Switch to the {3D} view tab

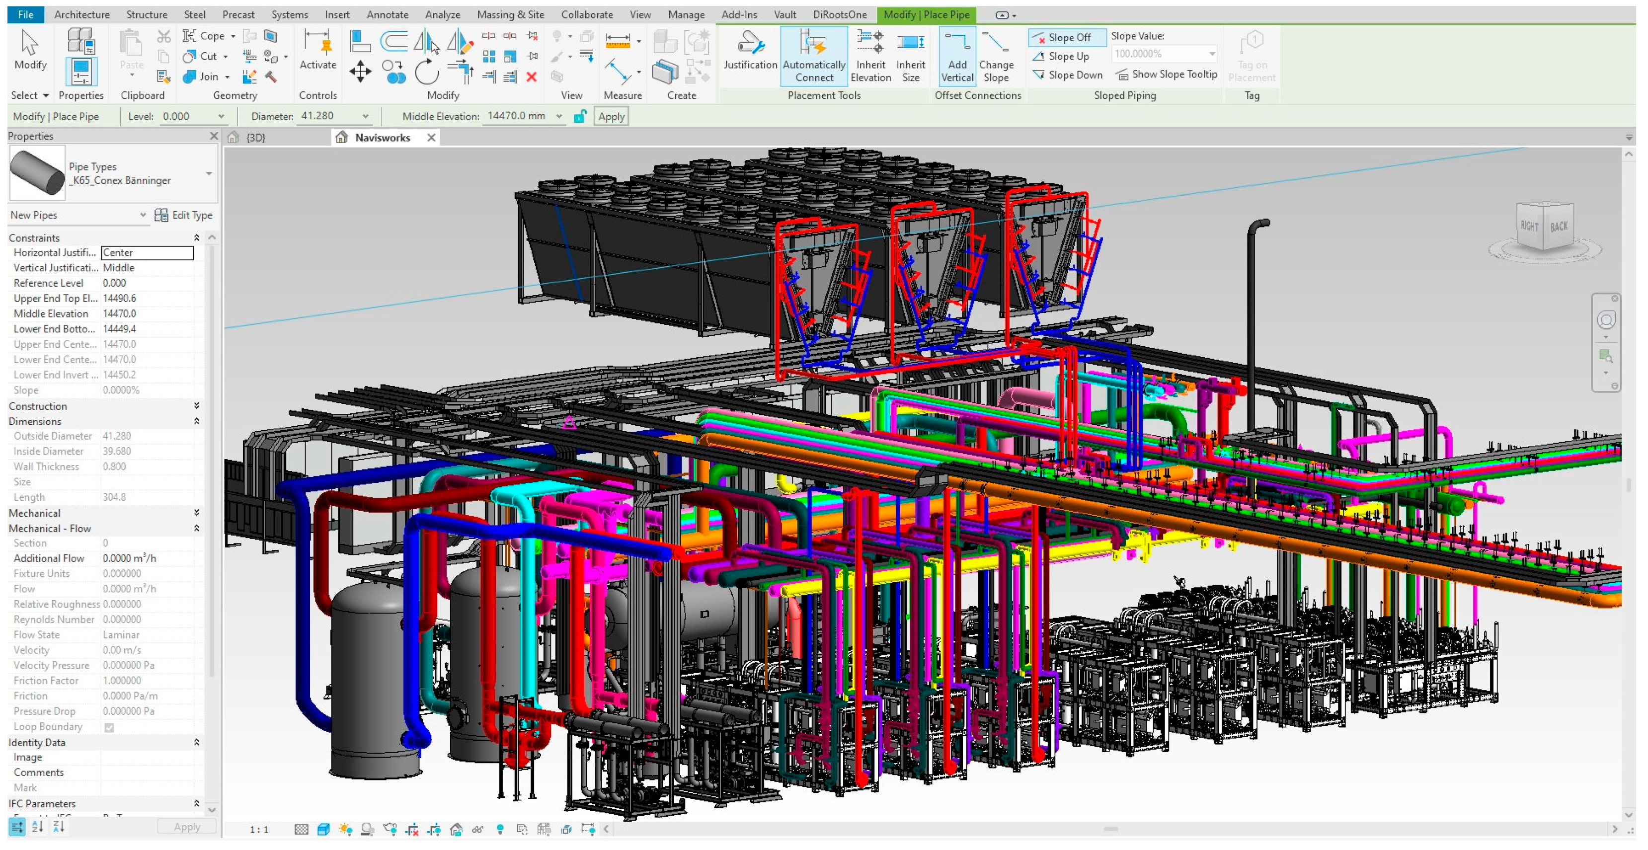(x=255, y=138)
